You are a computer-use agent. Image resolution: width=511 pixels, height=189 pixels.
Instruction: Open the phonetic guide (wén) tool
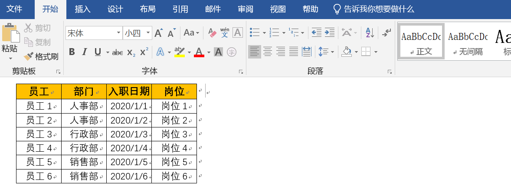[x=225, y=33]
